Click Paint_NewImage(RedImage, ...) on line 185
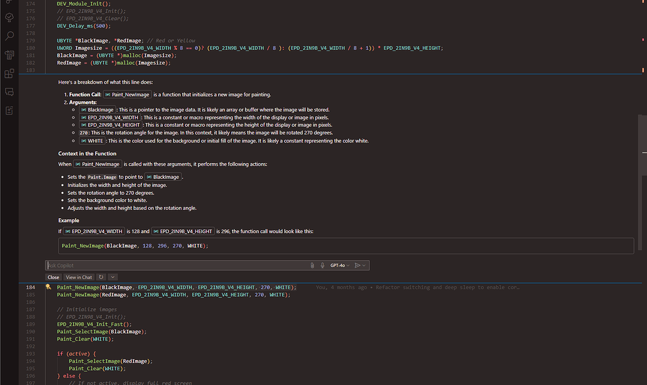The image size is (647, 385). point(173,295)
